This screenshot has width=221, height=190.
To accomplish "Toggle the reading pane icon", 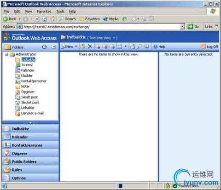I will pos(120,46).
